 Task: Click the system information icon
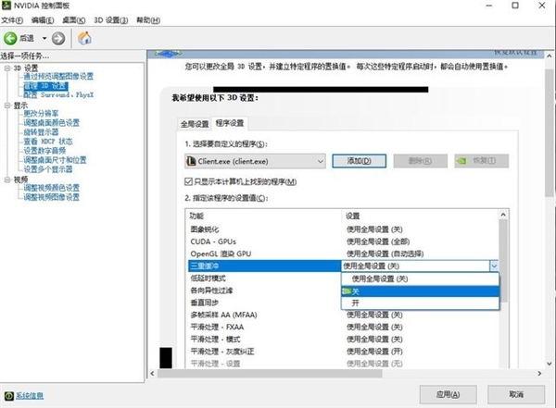click(9, 396)
